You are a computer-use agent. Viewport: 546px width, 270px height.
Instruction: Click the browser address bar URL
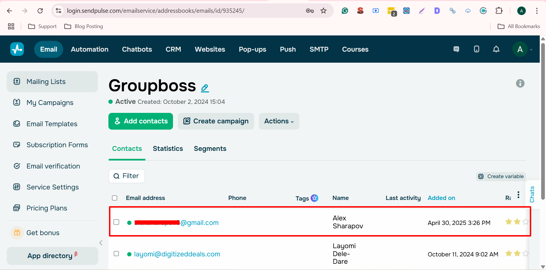pos(156,11)
